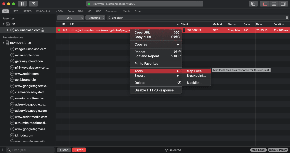Click the search field containing unsplash
Viewport: 290px width, 153px height.
coord(198,18)
